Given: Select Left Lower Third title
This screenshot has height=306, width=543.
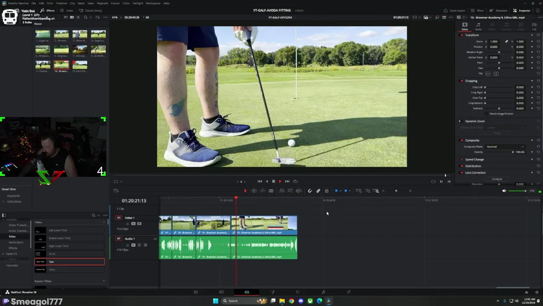Looking at the screenshot, I should (69, 230).
